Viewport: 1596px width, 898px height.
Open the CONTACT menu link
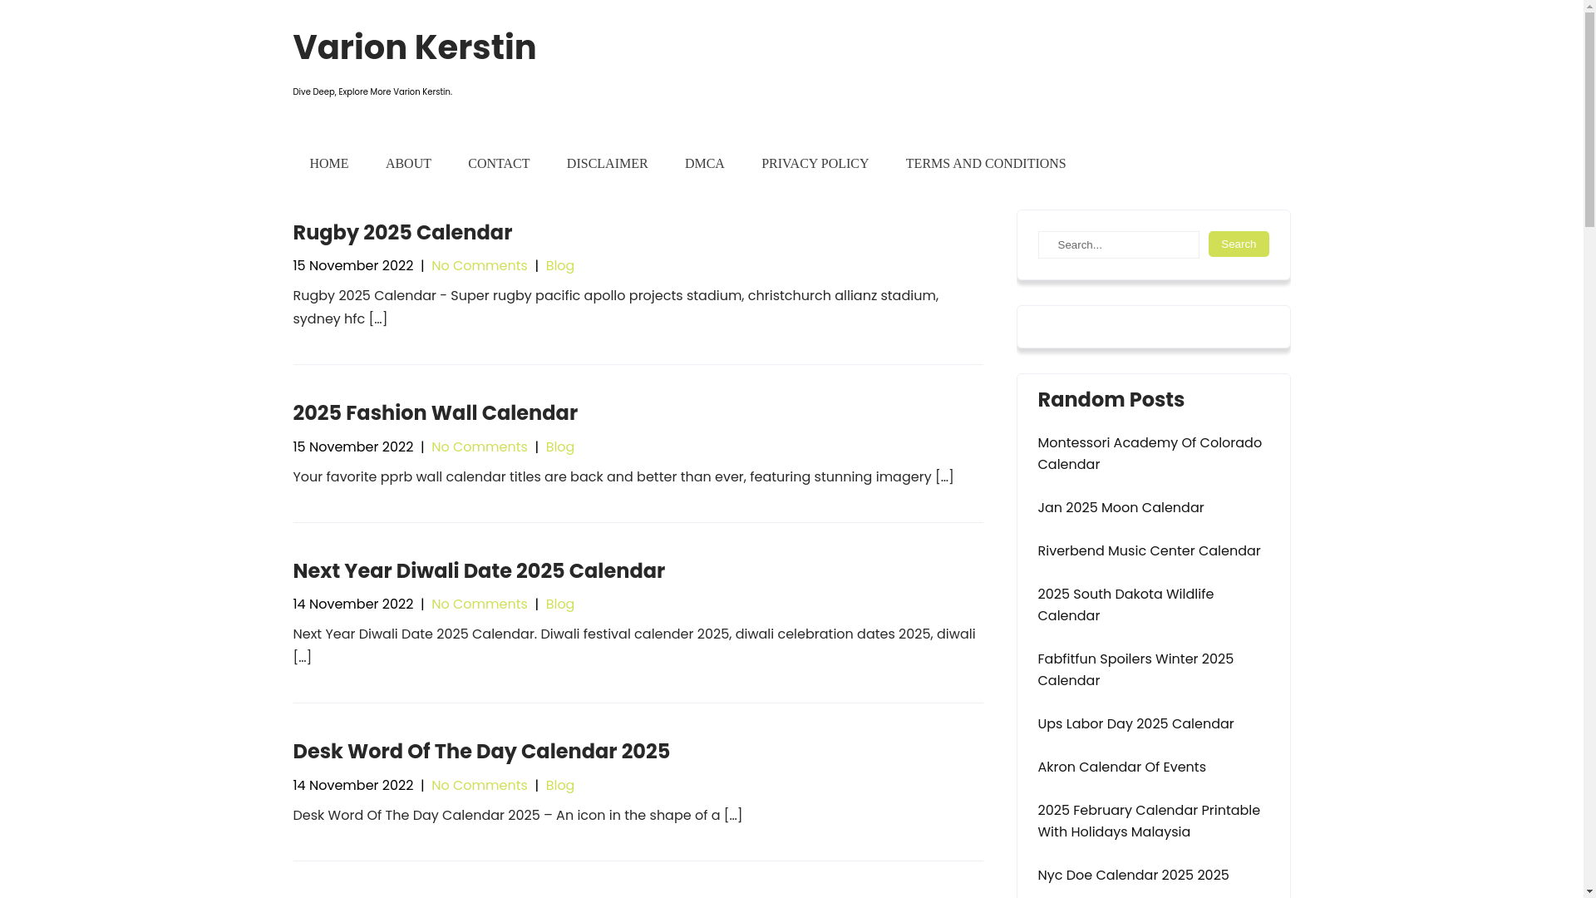[498, 164]
